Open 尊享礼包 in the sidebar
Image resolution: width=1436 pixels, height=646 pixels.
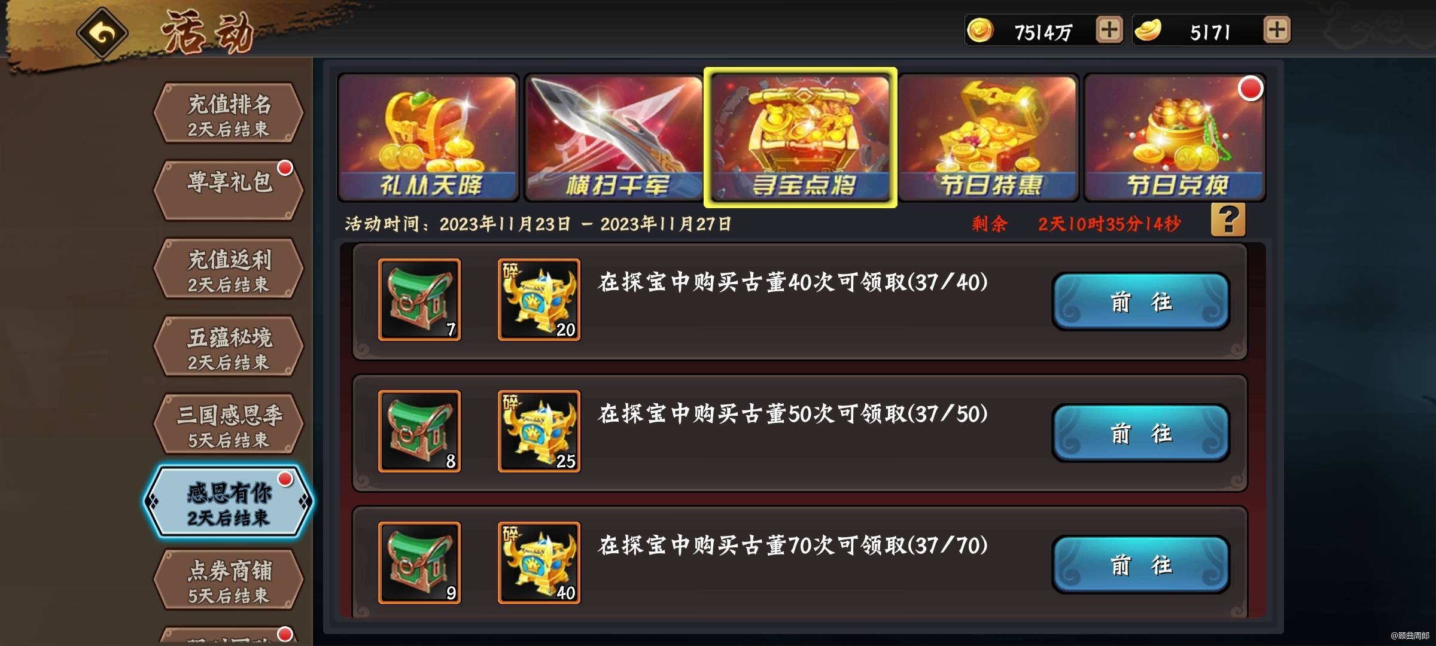(229, 190)
